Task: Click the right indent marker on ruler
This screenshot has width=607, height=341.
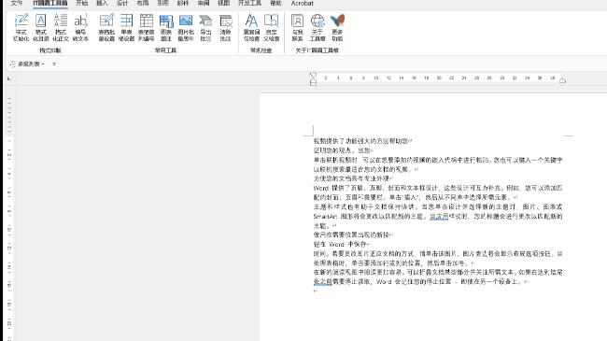Action: (x=562, y=80)
